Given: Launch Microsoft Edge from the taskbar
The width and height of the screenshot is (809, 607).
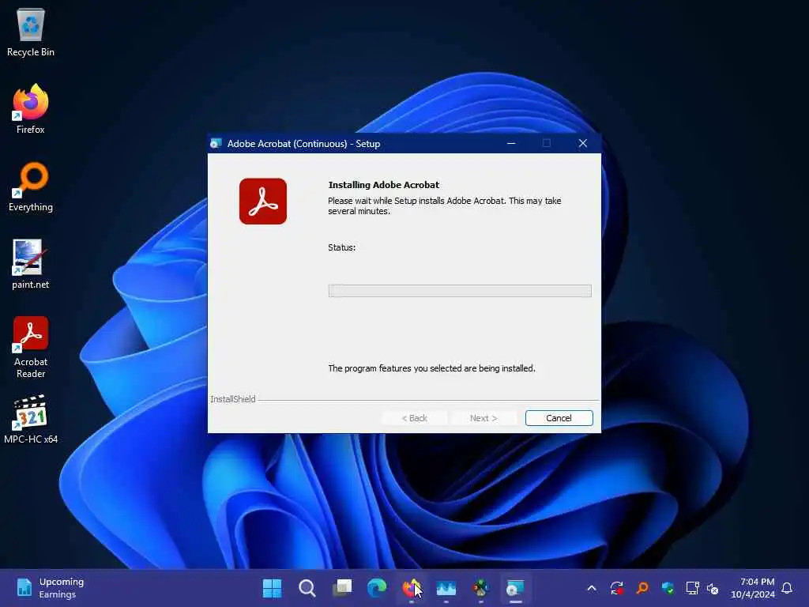Looking at the screenshot, I should pos(377,588).
